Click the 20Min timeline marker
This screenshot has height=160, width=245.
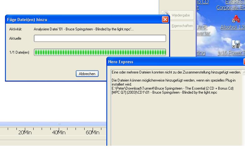[25, 132]
